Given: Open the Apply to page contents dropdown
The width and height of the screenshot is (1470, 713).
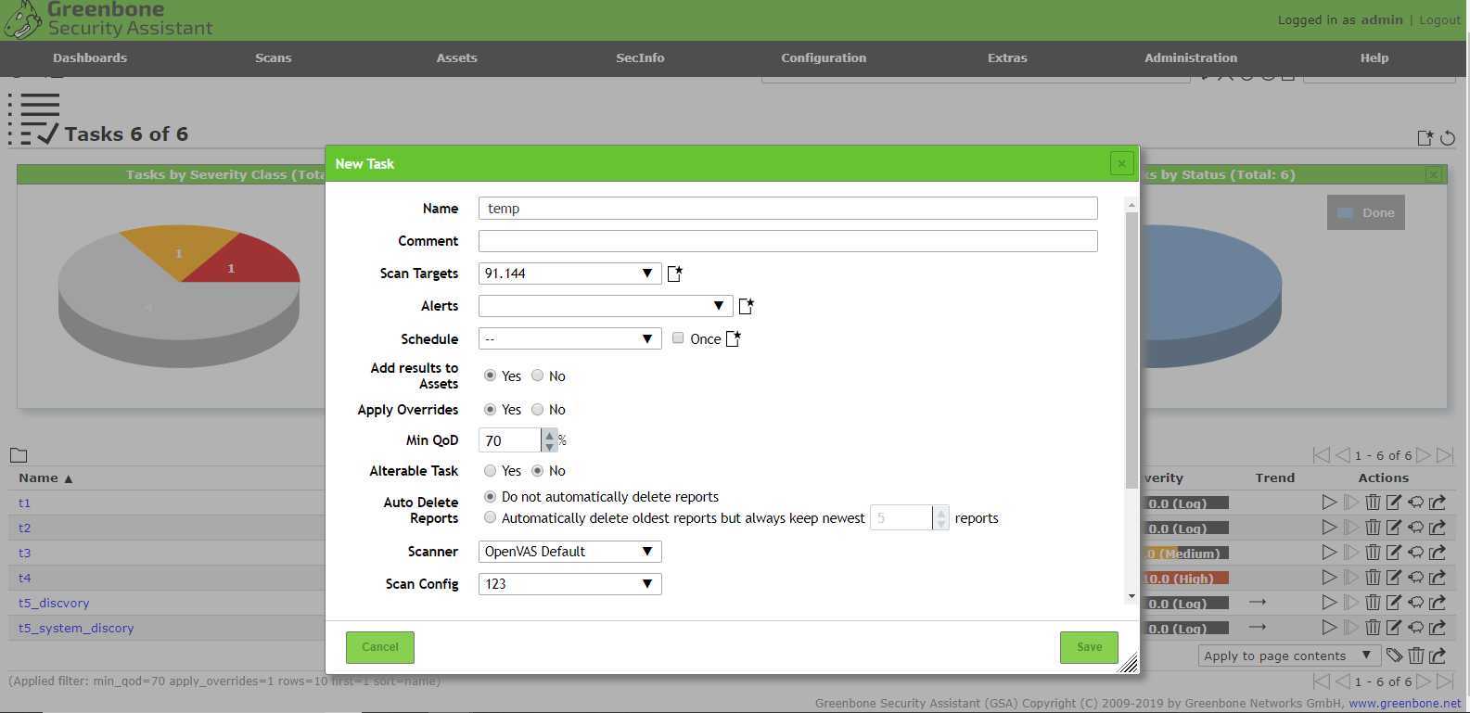Looking at the screenshot, I should 1289,656.
